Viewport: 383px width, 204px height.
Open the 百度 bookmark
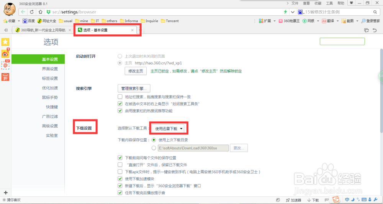[x=29, y=21]
